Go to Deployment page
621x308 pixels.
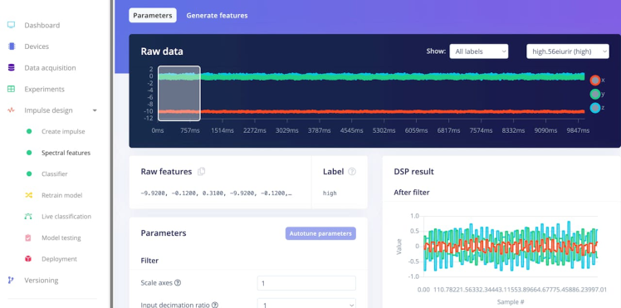pyautogui.click(x=59, y=259)
